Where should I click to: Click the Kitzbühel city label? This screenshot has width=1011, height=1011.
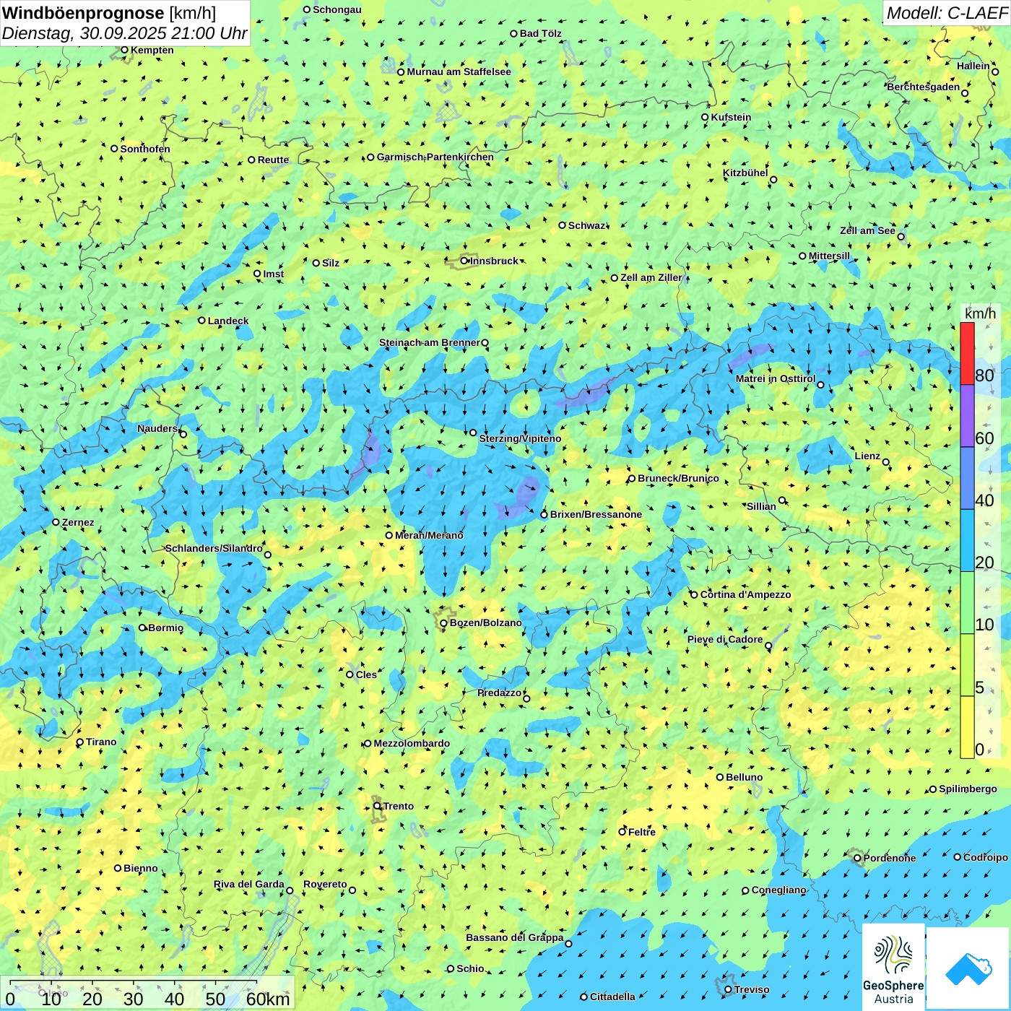pyautogui.click(x=745, y=173)
